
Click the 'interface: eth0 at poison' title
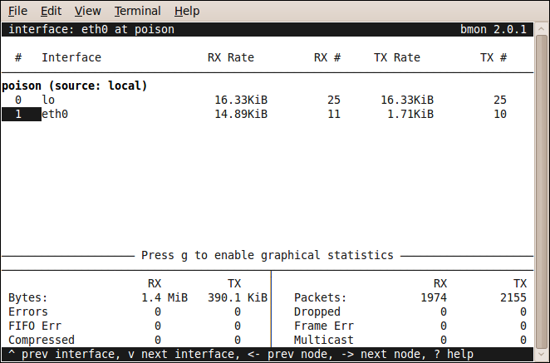[x=91, y=29]
